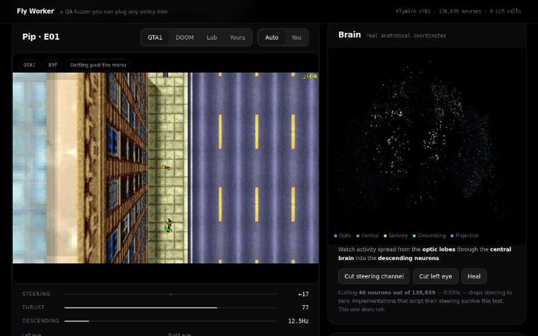Switch control mode to You
538x336 pixels.
(x=296, y=38)
